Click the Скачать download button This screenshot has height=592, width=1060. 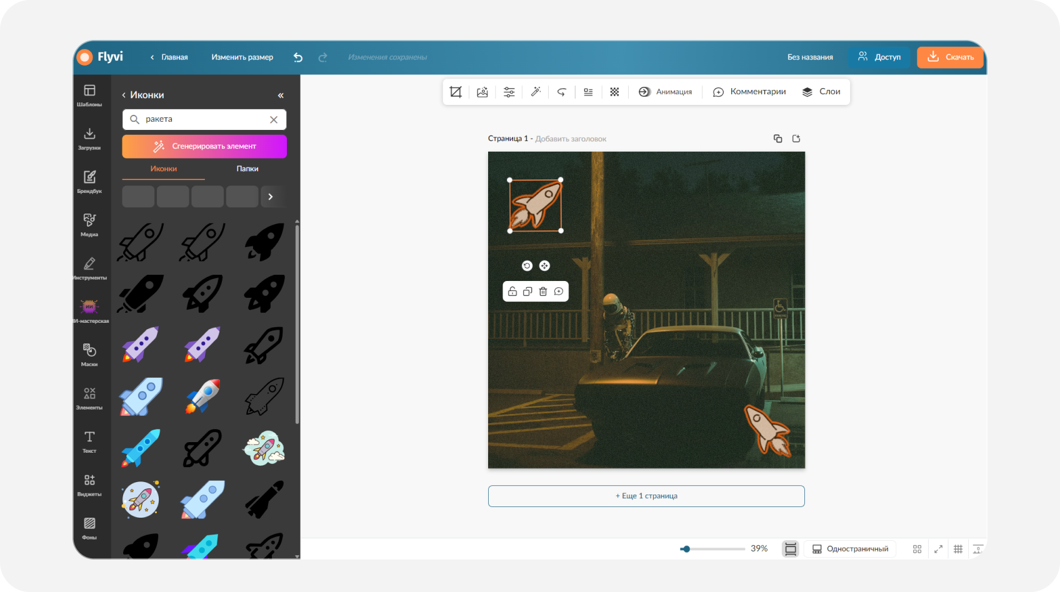point(951,57)
